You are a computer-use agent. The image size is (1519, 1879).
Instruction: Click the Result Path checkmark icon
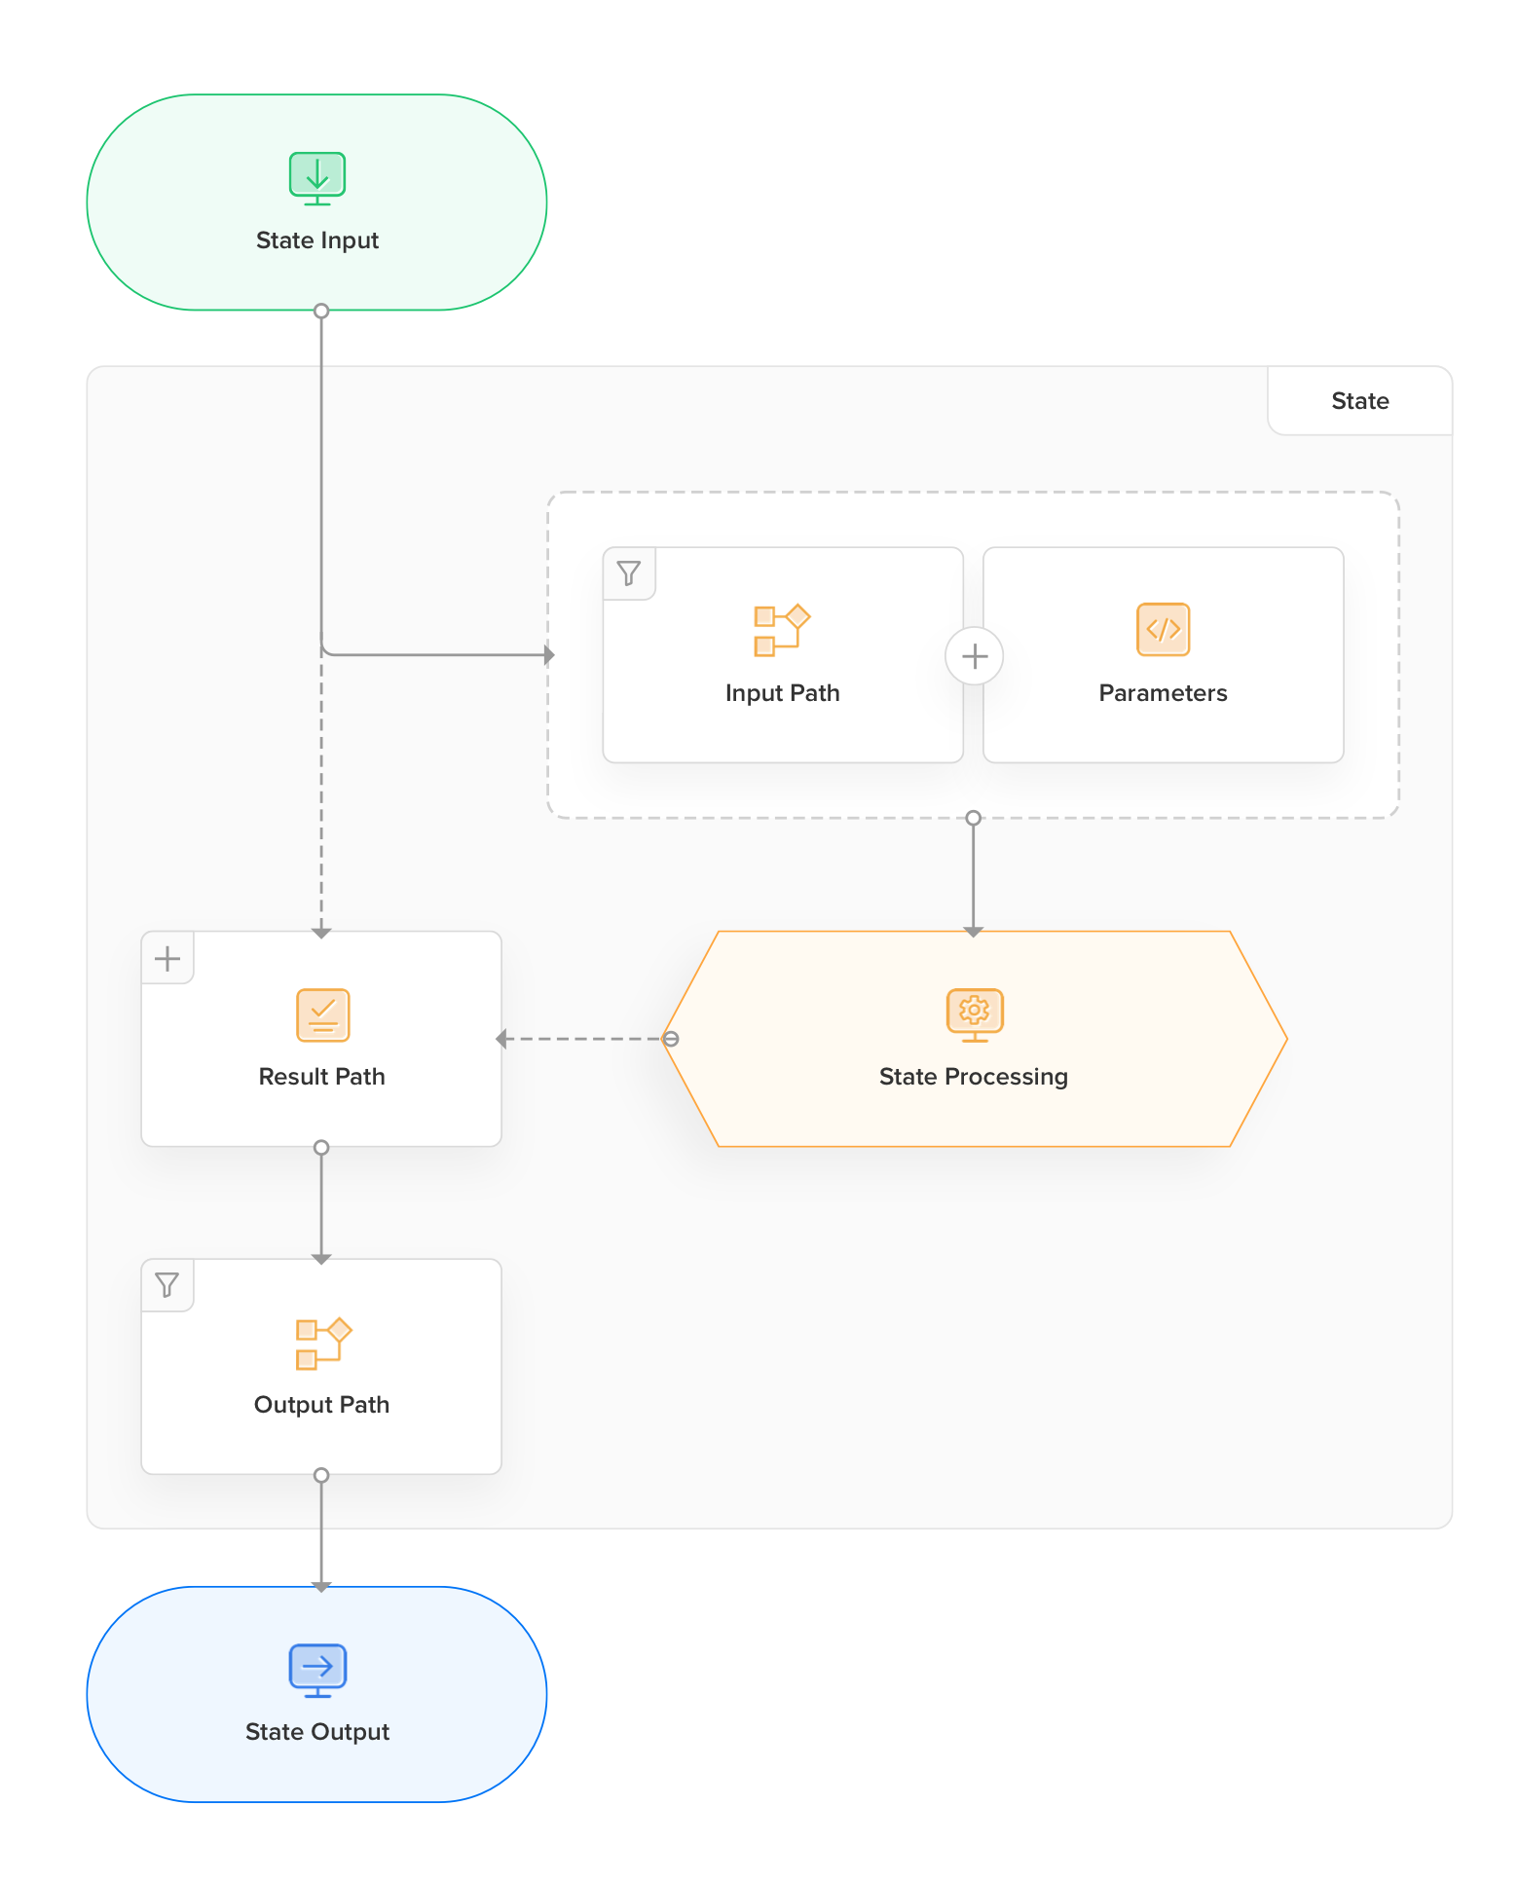pos(322,1014)
